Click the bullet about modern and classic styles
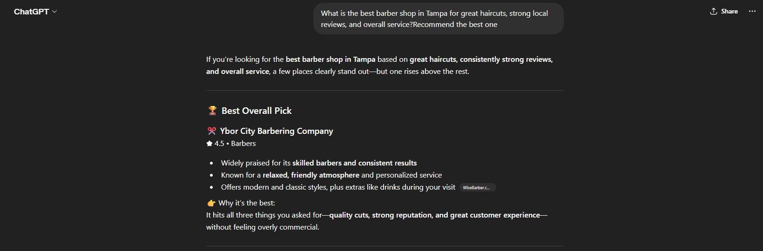Screen dimensions: 763x251 (x=338, y=187)
